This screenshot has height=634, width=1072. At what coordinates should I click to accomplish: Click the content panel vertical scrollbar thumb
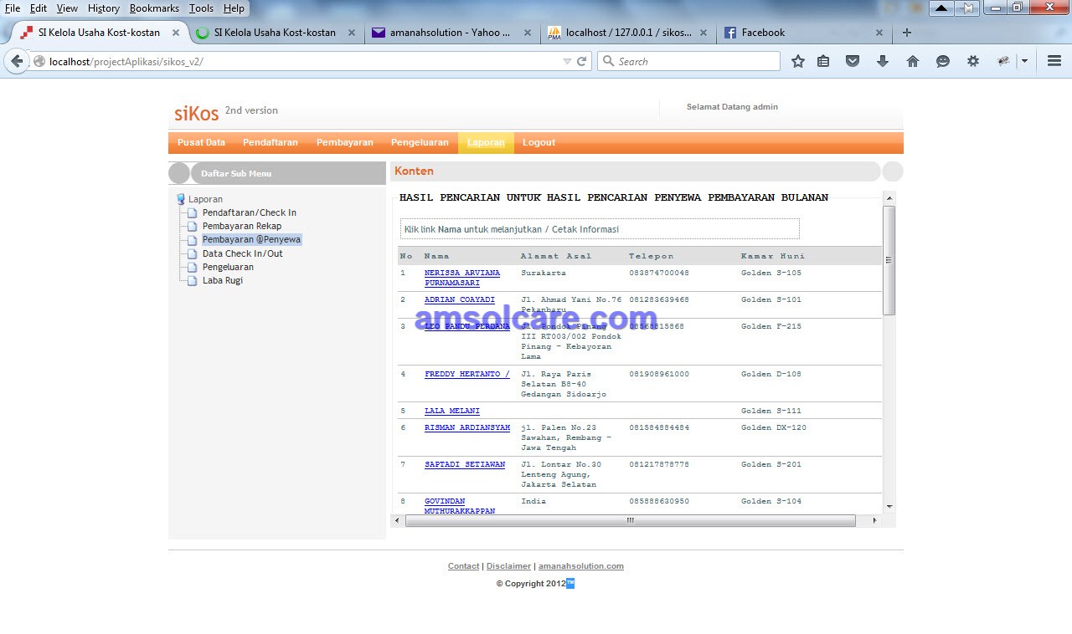tap(889, 260)
